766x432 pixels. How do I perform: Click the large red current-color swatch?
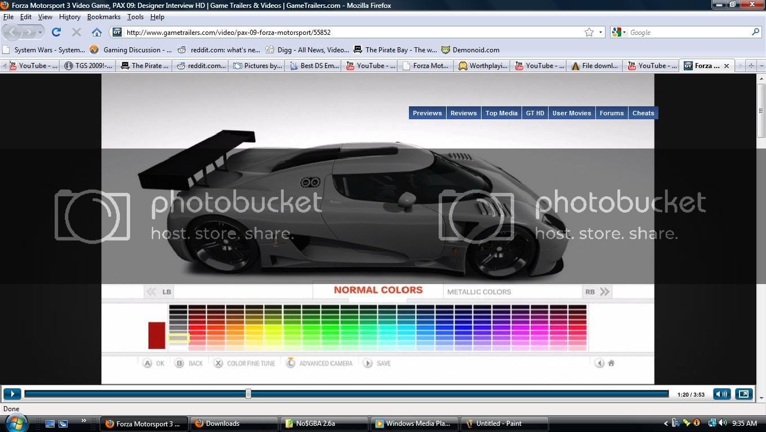(x=157, y=335)
